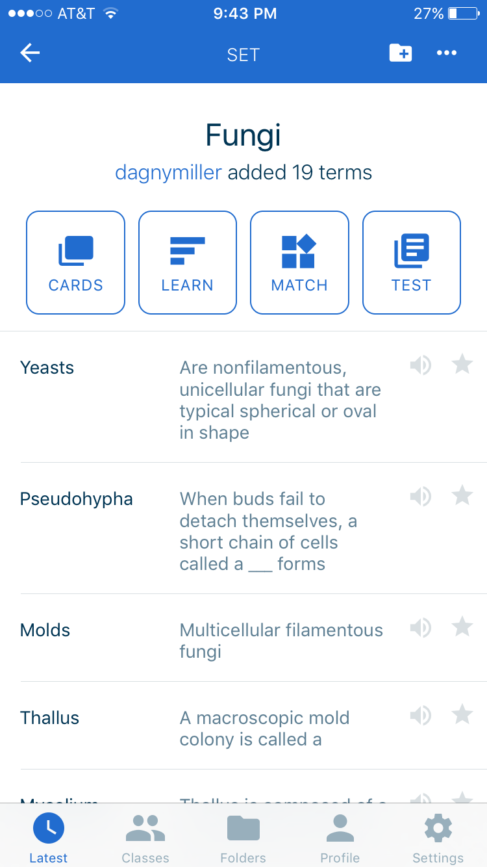Go to the Profile tab
Viewport: 487px width, 867px height.
tap(340, 838)
